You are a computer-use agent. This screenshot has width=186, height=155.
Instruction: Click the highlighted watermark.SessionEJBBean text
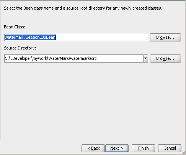(x=30, y=37)
